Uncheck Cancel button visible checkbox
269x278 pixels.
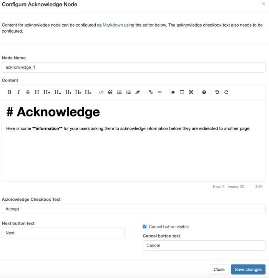[145, 226]
